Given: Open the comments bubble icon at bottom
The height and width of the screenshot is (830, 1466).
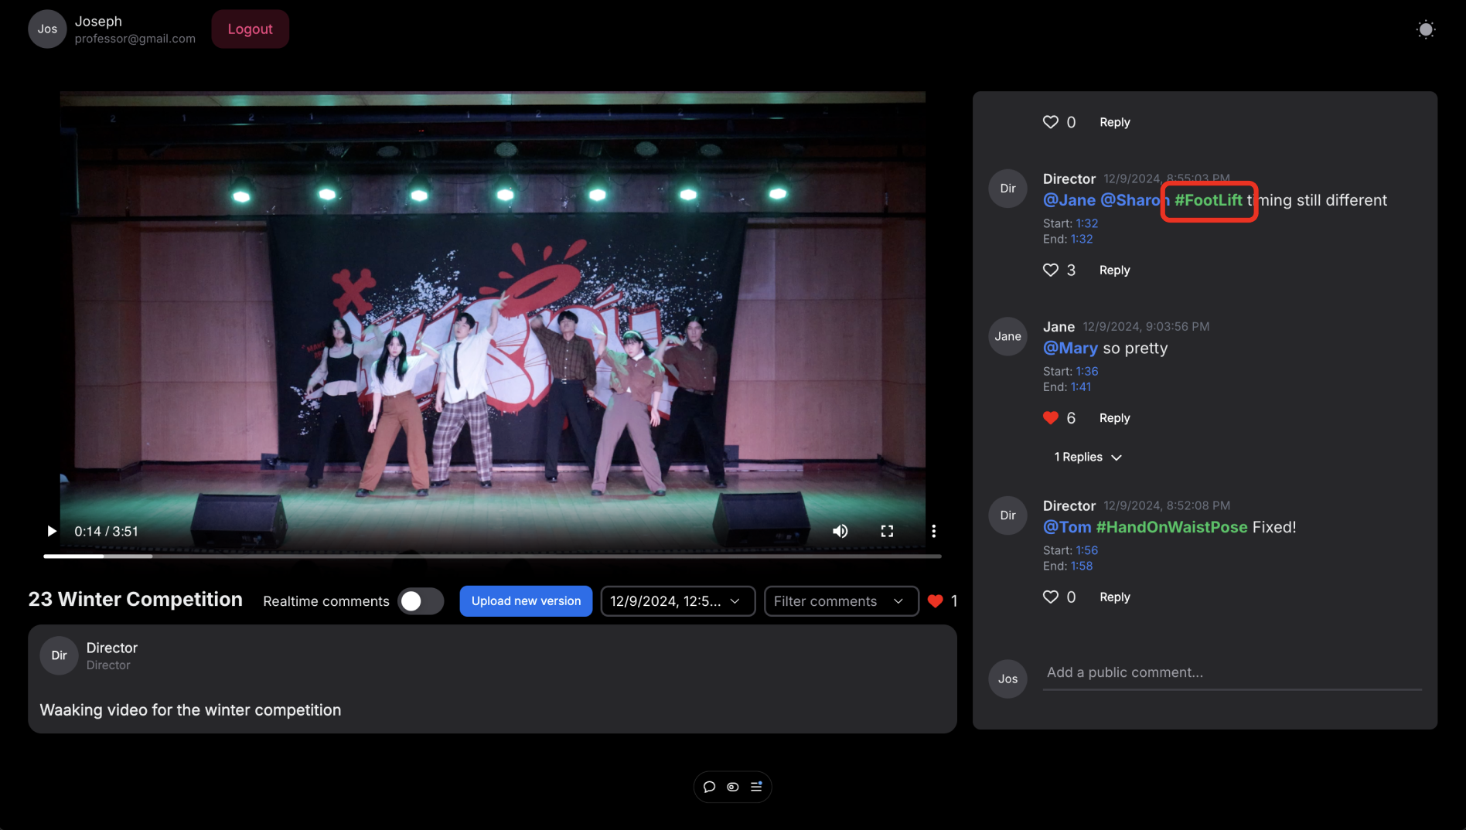Looking at the screenshot, I should coord(709,786).
